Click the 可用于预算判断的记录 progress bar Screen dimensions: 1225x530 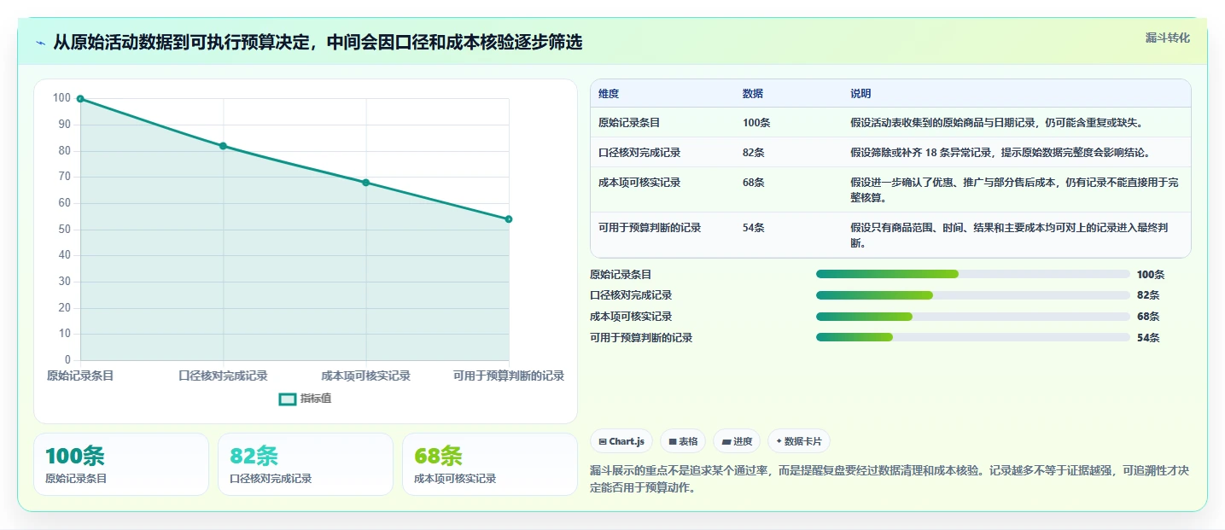tap(973, 337)
